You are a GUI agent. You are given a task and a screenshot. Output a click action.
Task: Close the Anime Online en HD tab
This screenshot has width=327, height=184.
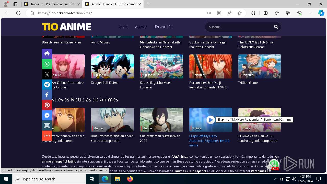[139, 4]
